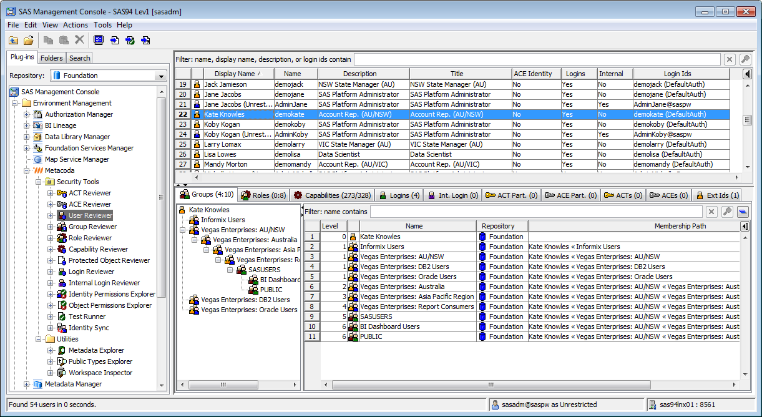This screenshot has height=417, width=762.
Task: Click the SAS Management Console title bar icon
Action: tap(11, 11)
